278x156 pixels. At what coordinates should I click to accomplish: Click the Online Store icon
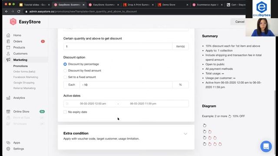pyautogui.click(x=8, y=112)
